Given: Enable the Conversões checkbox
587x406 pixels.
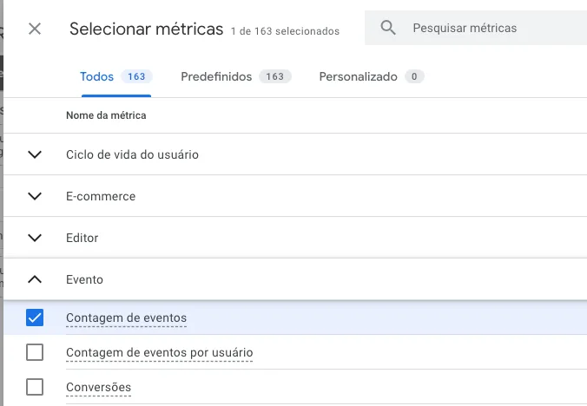Looking at the screenshot, I should pos(35,387).
